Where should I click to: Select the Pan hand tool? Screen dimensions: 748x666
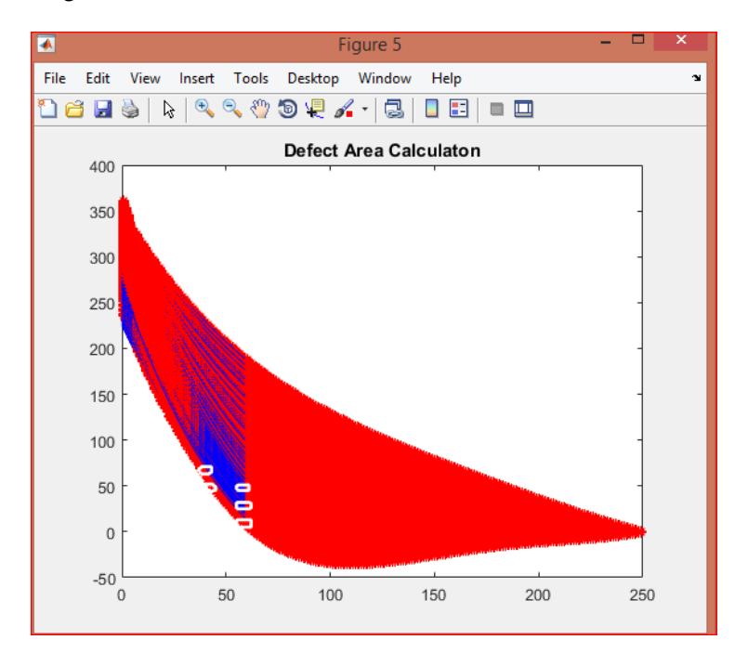coord(260,110)
